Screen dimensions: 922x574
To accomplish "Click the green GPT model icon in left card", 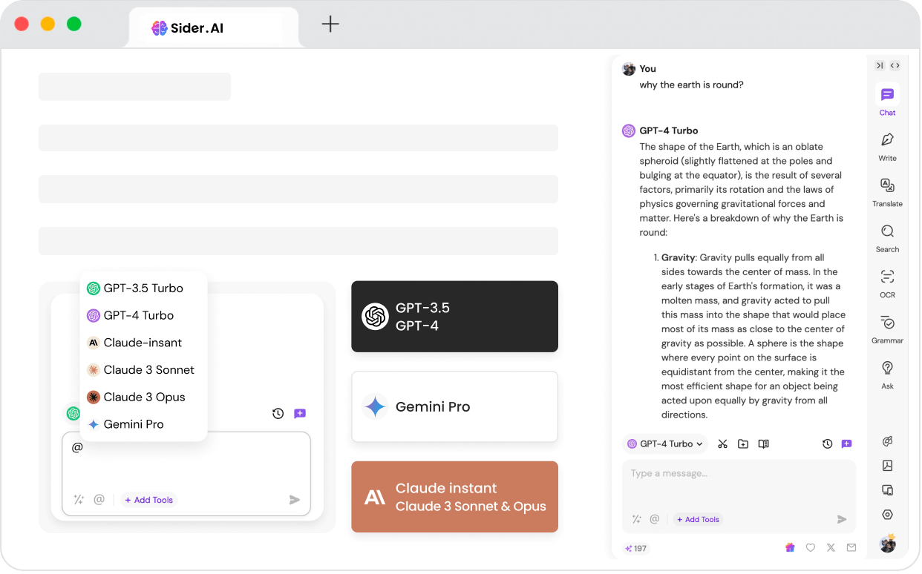I will click(73, 413).
